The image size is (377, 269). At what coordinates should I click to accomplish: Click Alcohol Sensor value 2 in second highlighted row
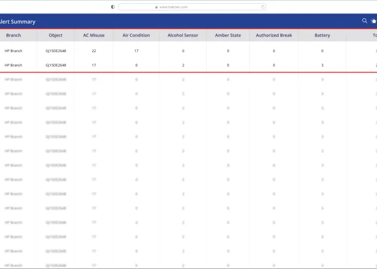pyautogui.click(x=183, y=65)
